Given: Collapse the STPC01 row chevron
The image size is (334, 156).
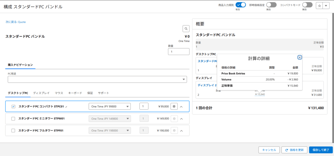Looking at the screenshot, I should coord(181,106).
